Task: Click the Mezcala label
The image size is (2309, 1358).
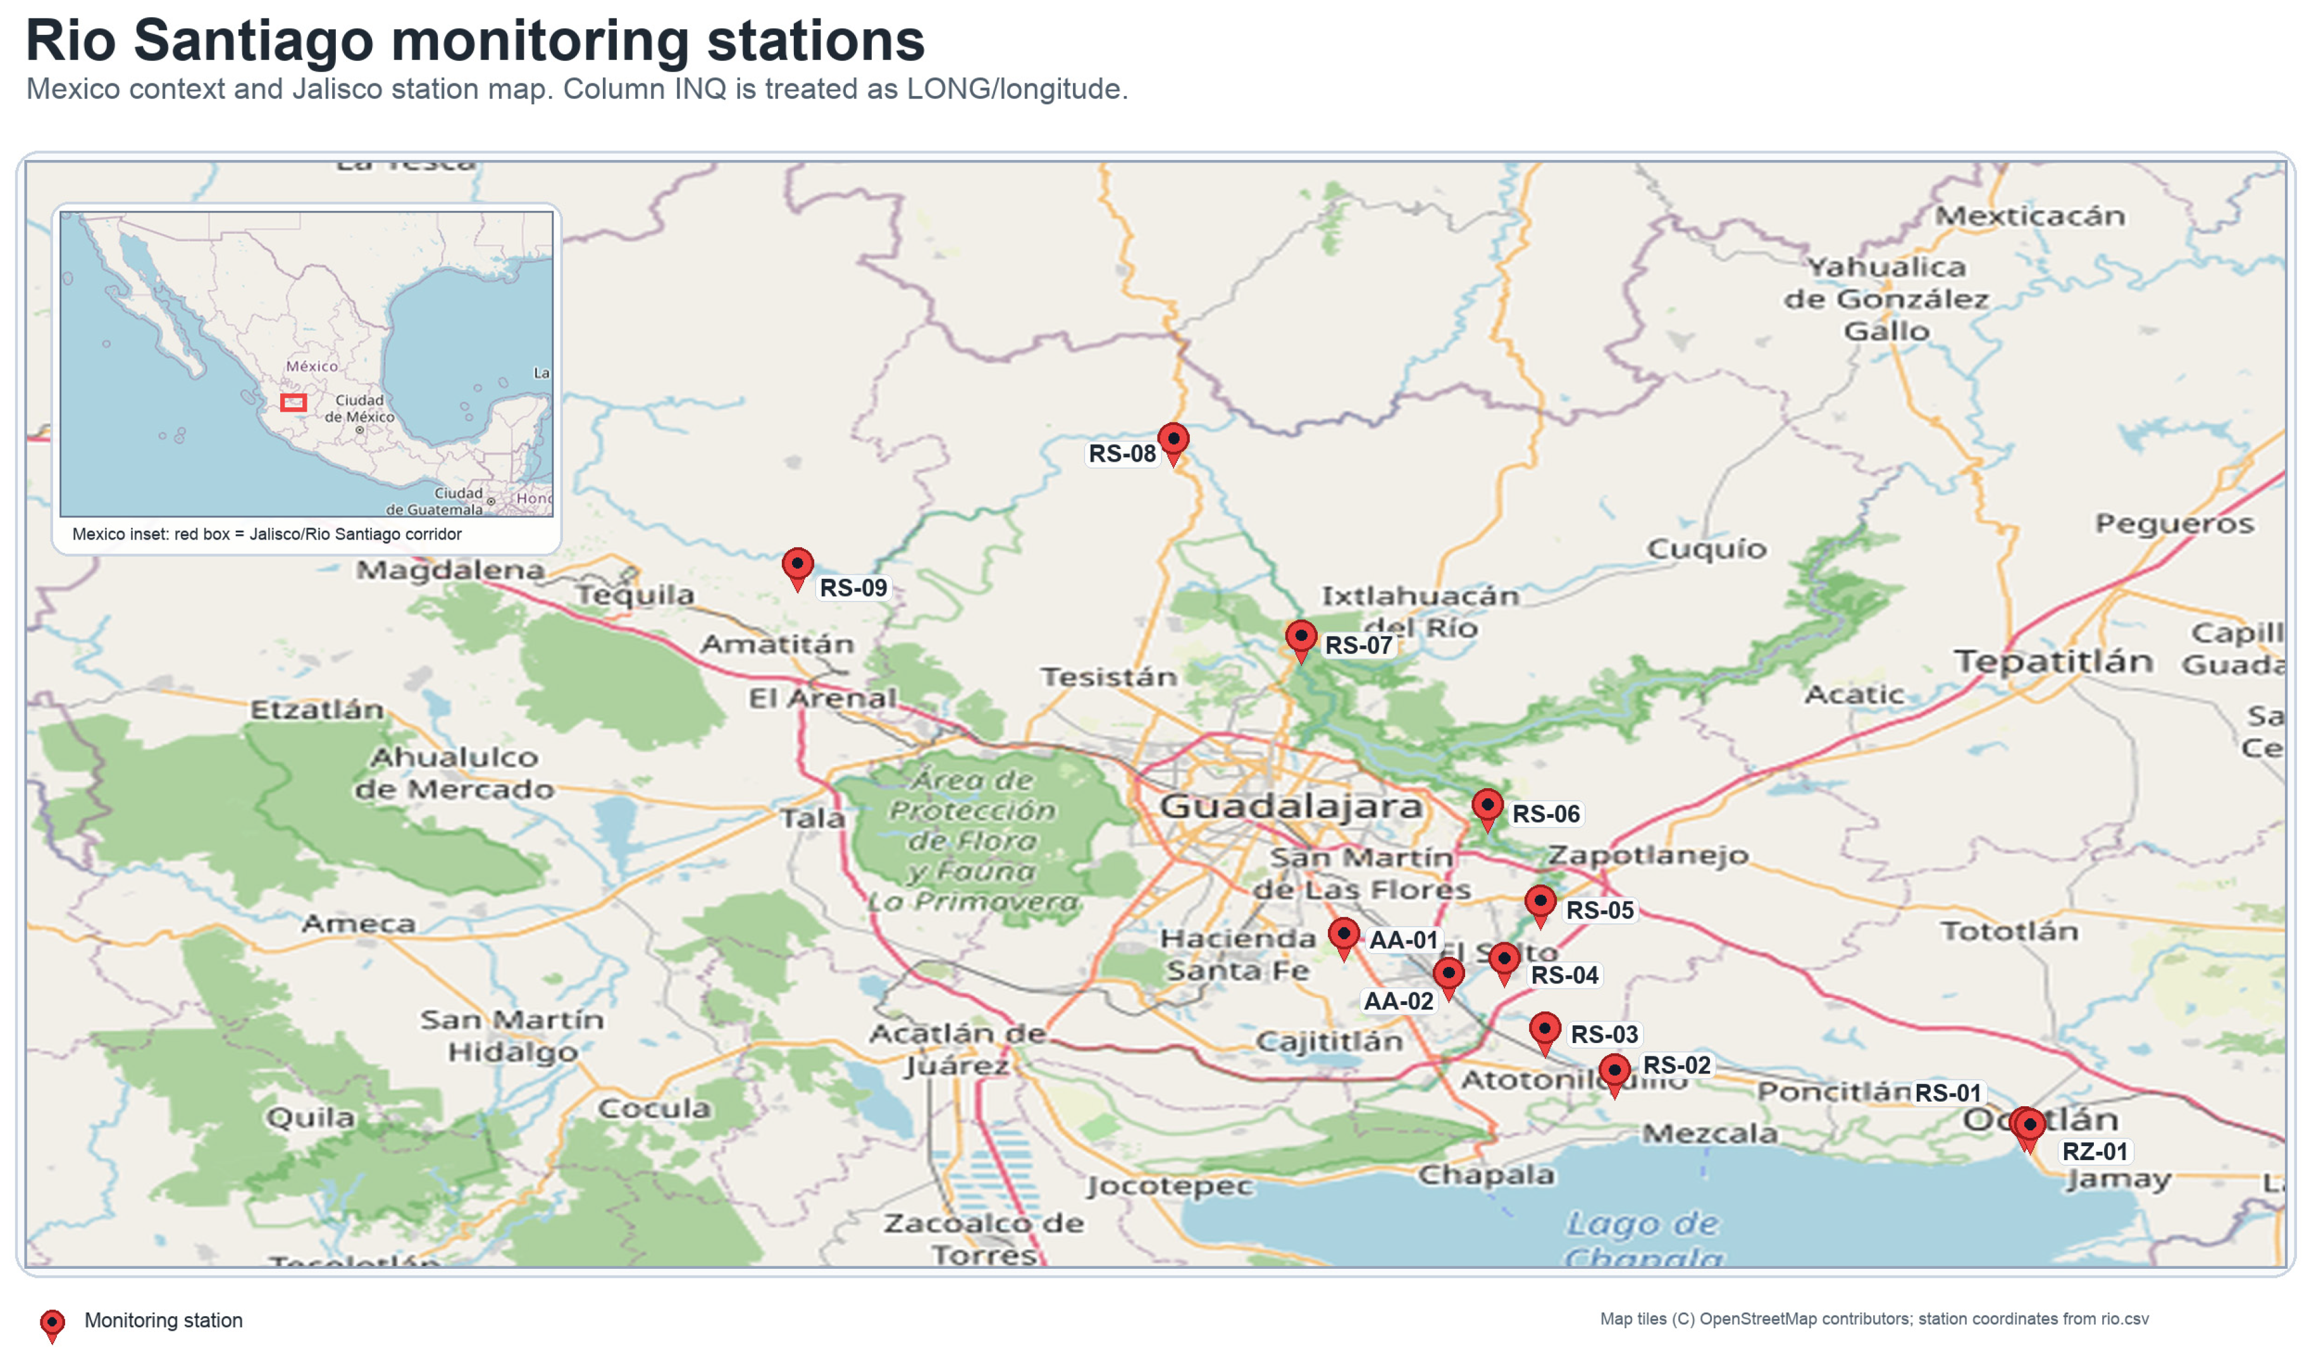Action: point(1710,1133)
